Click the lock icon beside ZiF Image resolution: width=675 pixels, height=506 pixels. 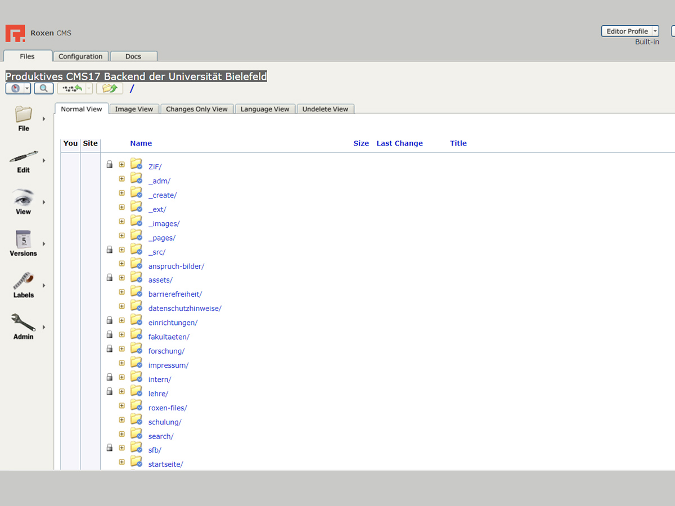tap(110, 165)
